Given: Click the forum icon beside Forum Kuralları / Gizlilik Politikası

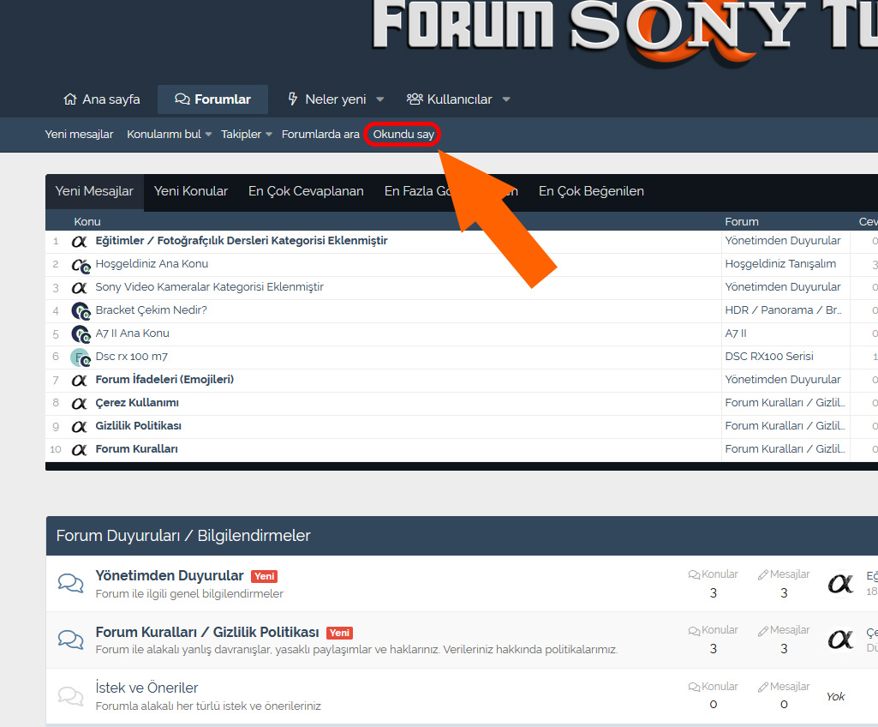Looking at the screenshot, I should [x=70, y=640].
